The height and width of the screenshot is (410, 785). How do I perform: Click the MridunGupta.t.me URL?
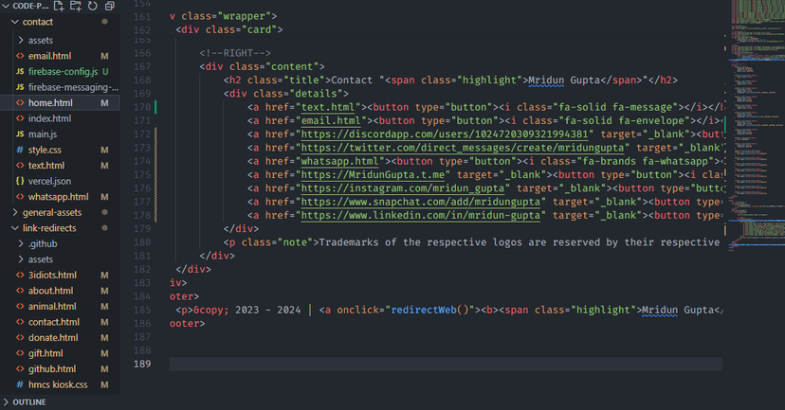click(373, 174)
